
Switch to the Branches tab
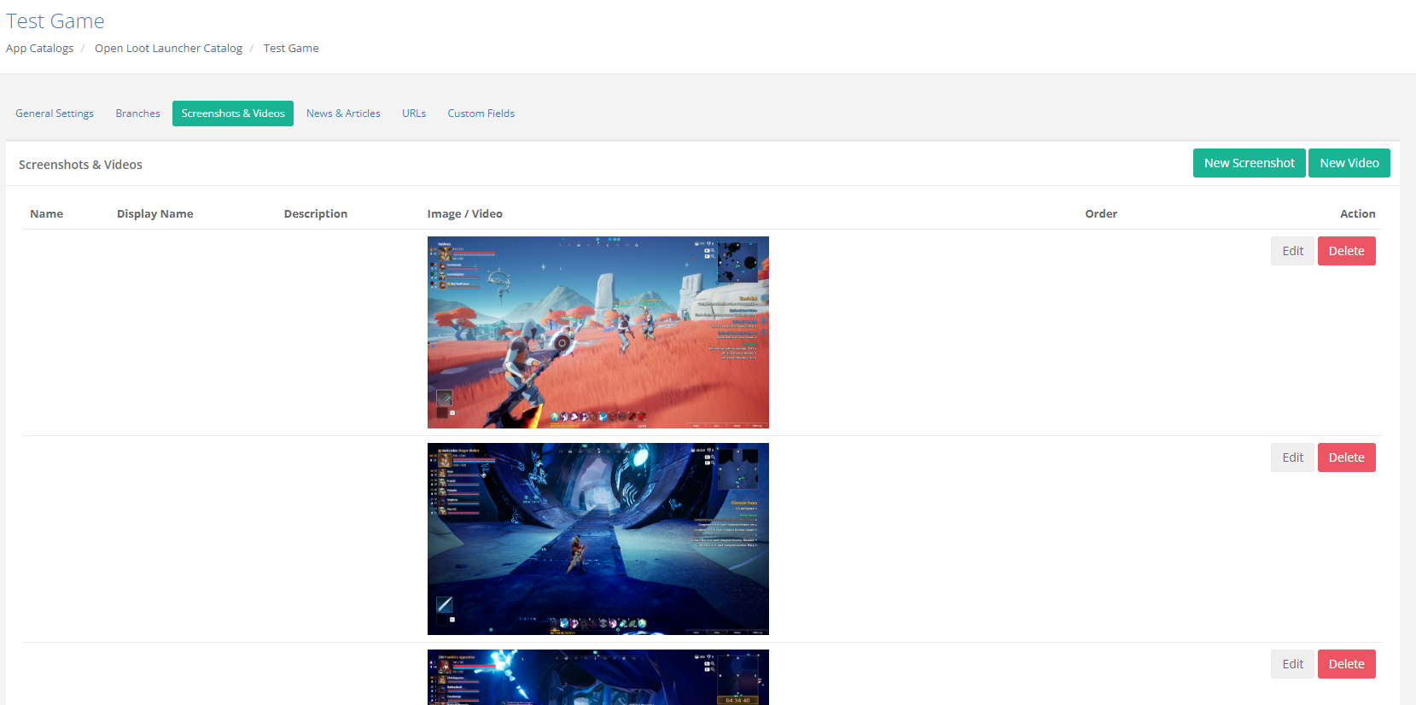pyautogui.click(x=137, y=114)
